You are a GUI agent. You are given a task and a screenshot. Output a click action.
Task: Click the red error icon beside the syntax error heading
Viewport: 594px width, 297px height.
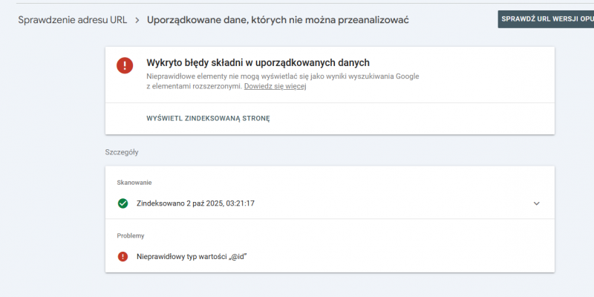(125, 65)
